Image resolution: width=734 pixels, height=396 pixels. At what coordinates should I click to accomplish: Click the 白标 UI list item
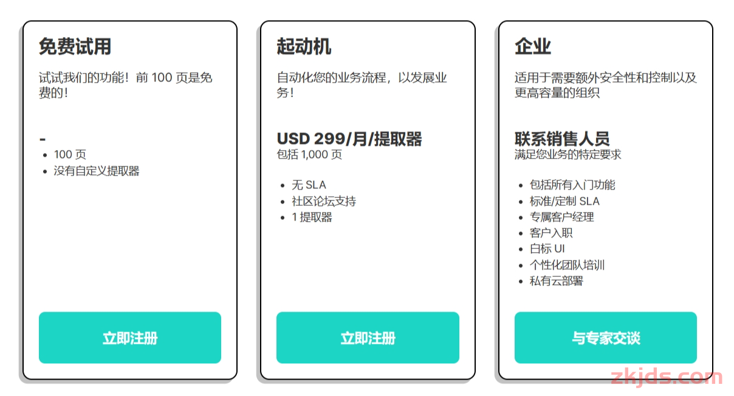click(547, 249)
